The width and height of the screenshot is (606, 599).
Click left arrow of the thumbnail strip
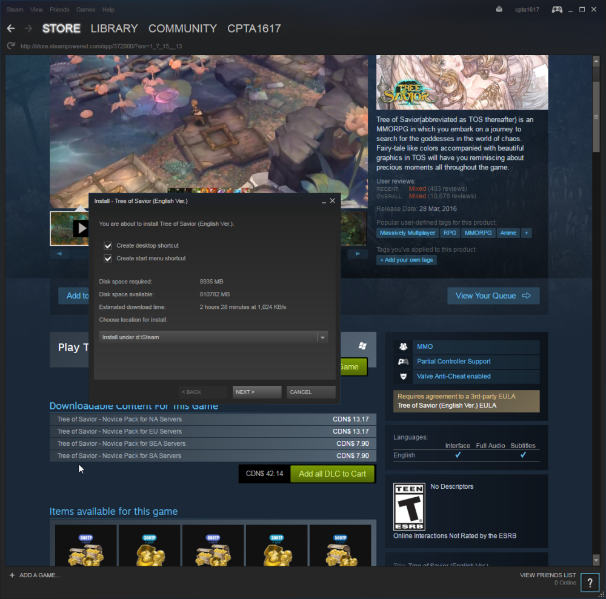[x=59, y=254]
